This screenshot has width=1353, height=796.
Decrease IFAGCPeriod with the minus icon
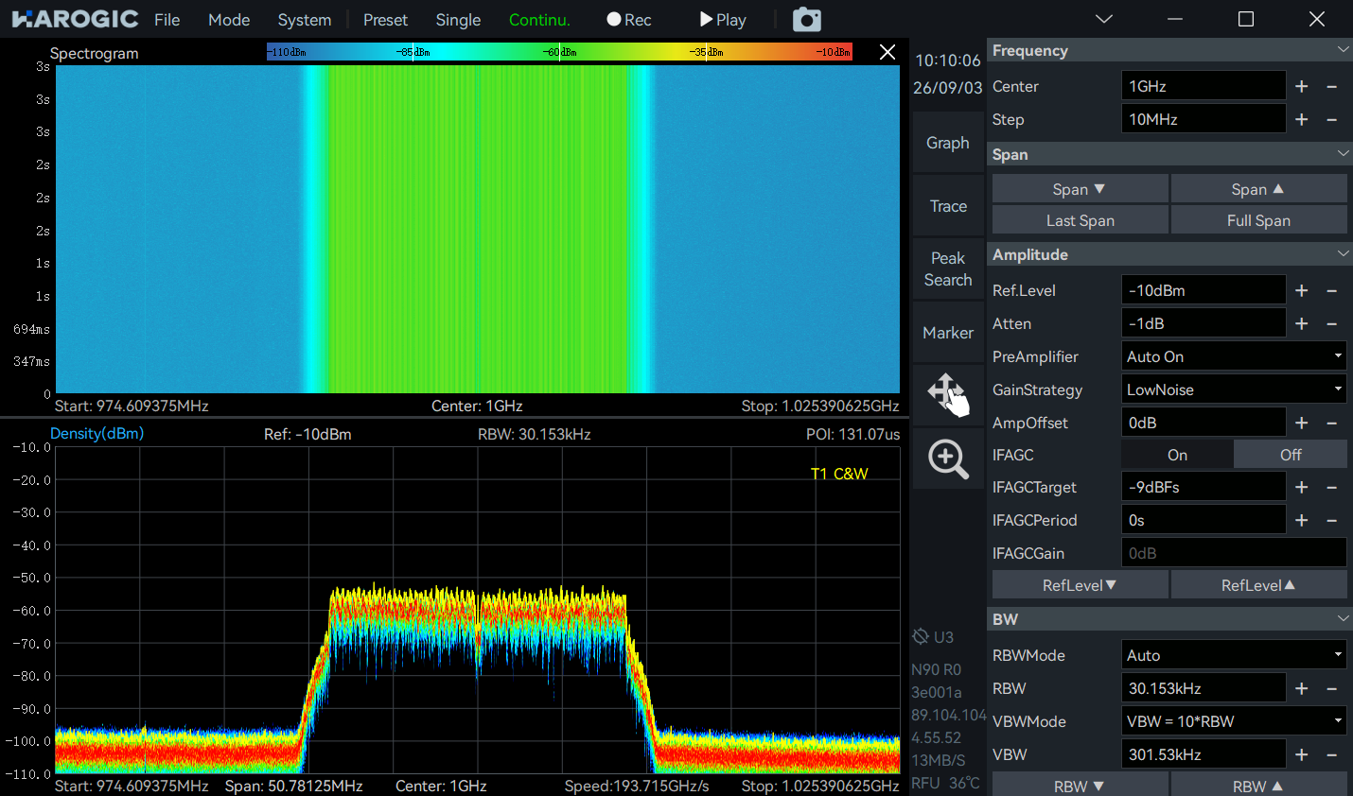[1332, 520]
